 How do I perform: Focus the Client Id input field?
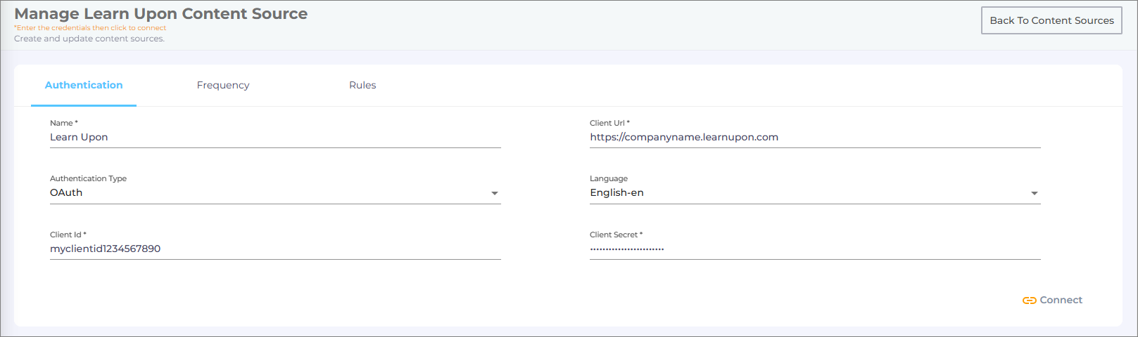[275, 249]
